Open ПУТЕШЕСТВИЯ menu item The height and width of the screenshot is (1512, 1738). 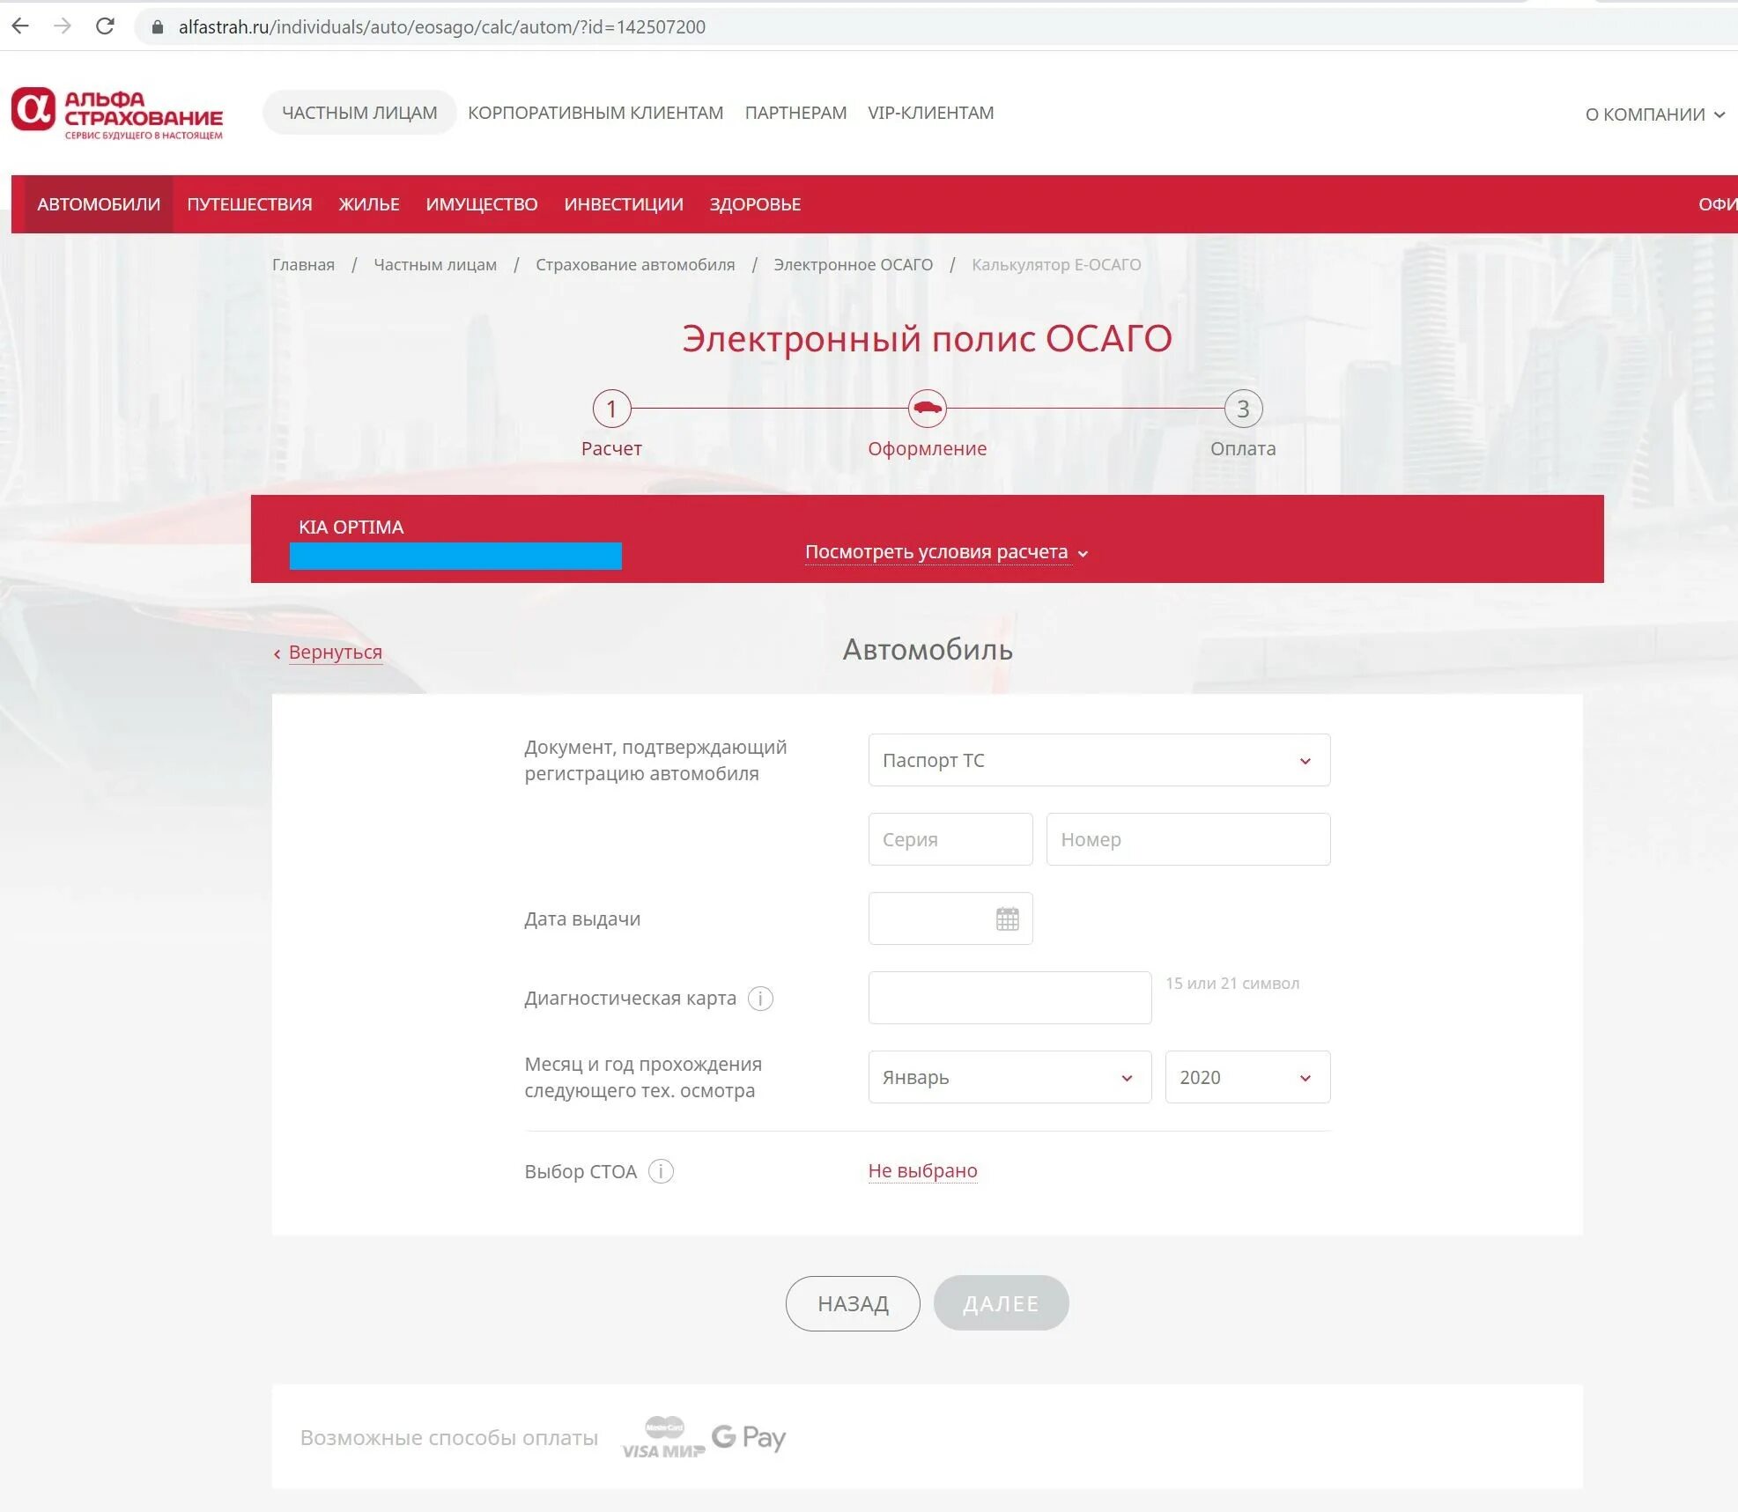pyautogui.click(x=249, y=204)
